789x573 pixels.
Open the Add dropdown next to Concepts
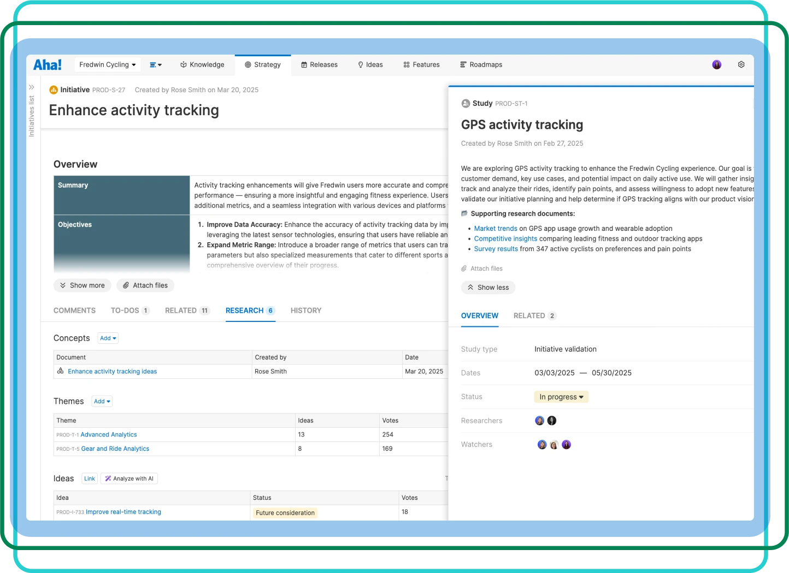[x=108, y=338]
